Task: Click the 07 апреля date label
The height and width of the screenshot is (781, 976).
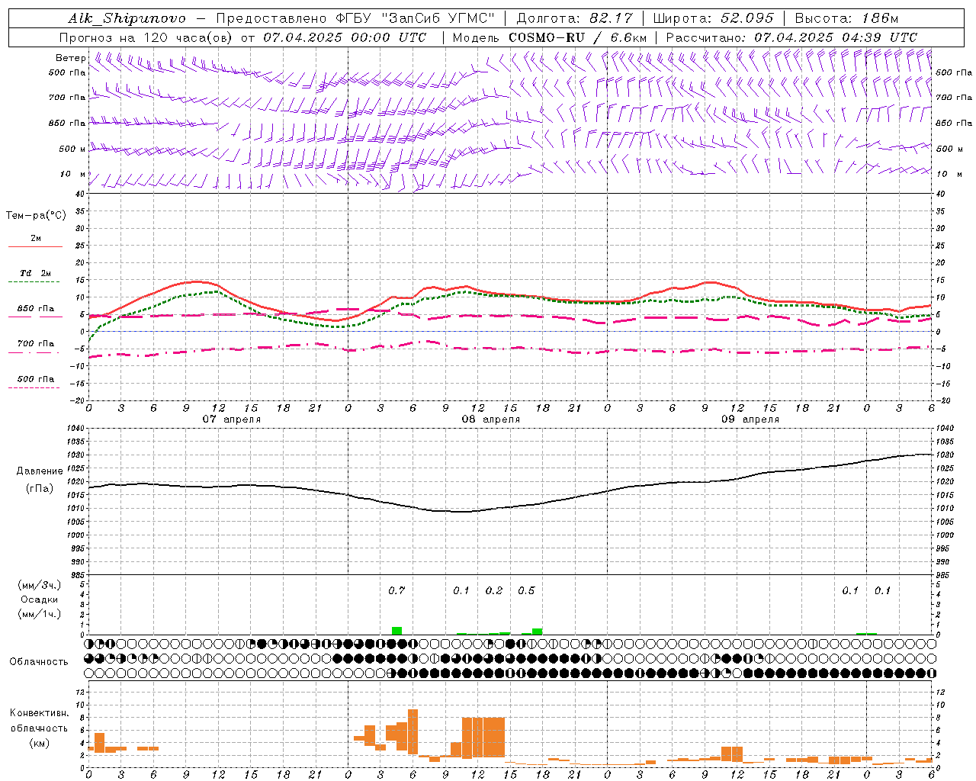Action: (231, 419)
